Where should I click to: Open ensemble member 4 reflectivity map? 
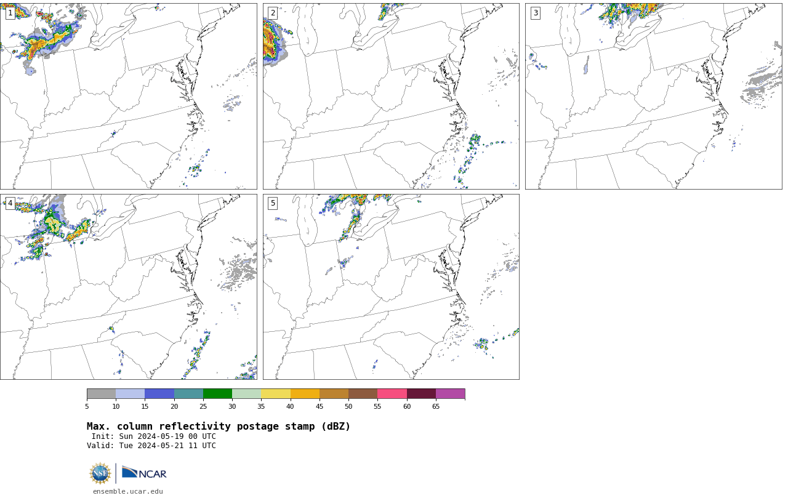point(128,287)
